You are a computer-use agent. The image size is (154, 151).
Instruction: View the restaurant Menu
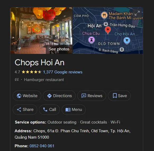(74, 110)
